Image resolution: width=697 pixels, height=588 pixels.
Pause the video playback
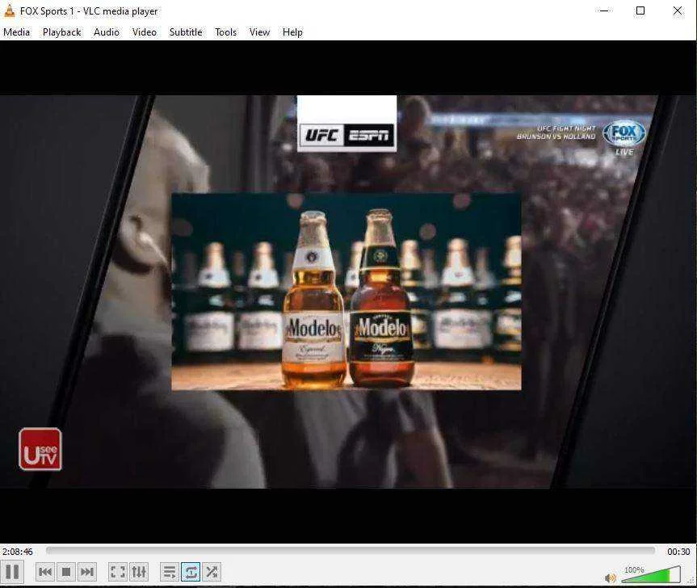click(12, 572)
